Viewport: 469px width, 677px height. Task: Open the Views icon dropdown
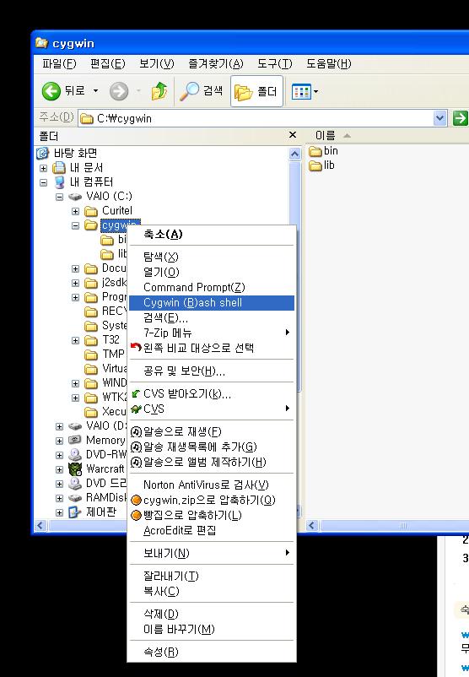coord(305,91)
